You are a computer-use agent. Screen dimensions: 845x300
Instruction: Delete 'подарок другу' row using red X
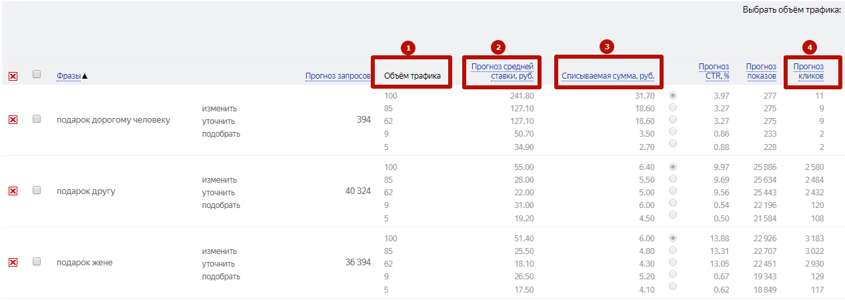[x=13, y=191]
